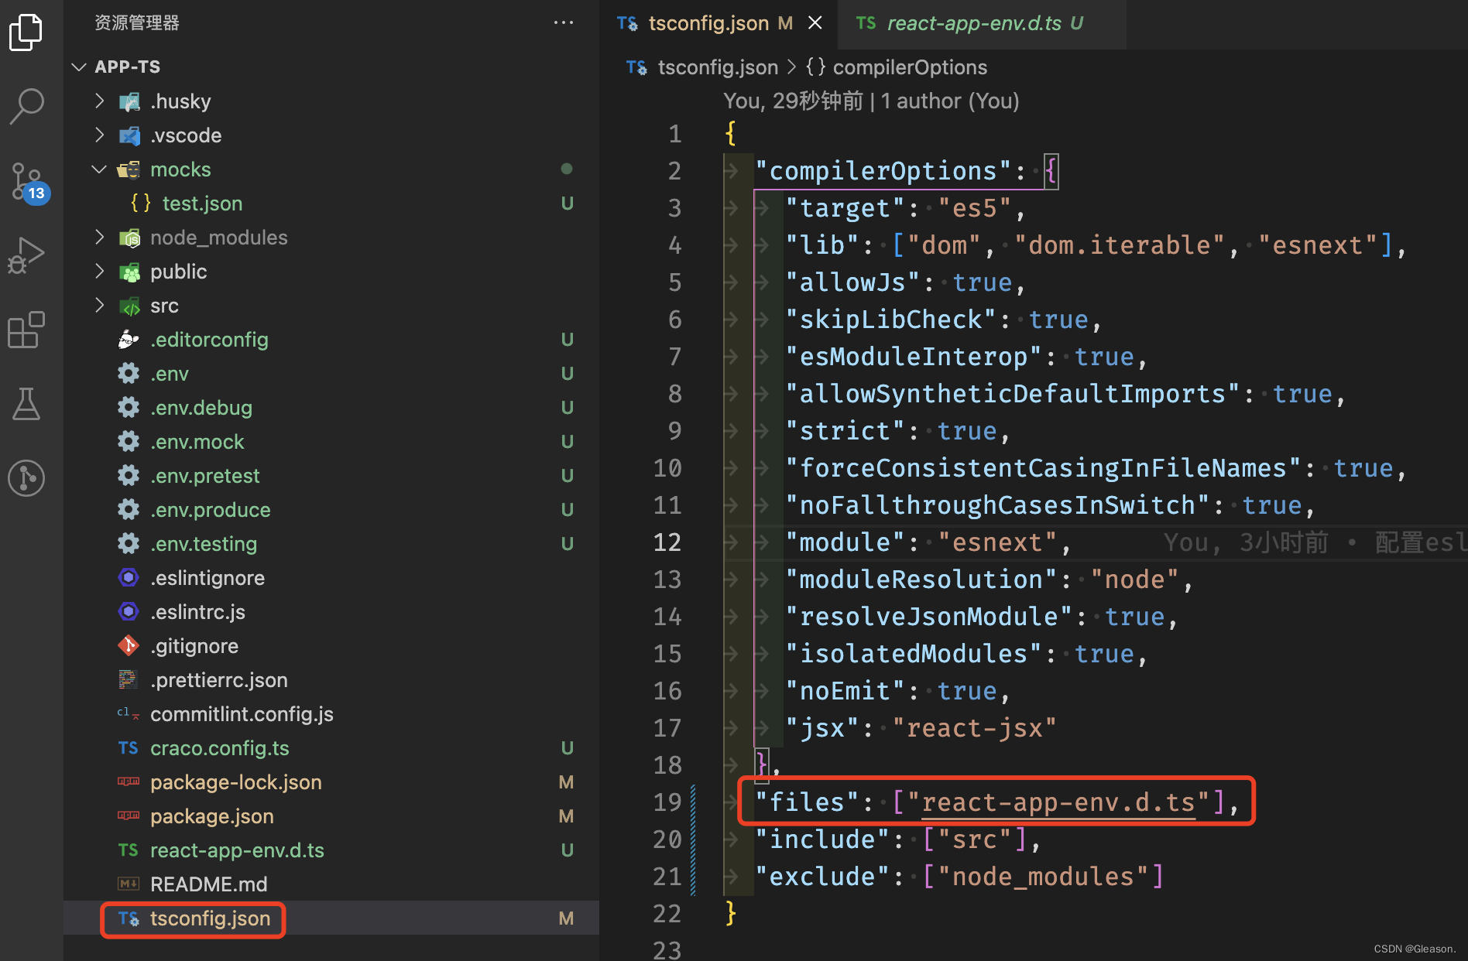The width and height of the screenshot is (1468, 961).
Task: Click the node_modules folder icon
Action: 129,238
